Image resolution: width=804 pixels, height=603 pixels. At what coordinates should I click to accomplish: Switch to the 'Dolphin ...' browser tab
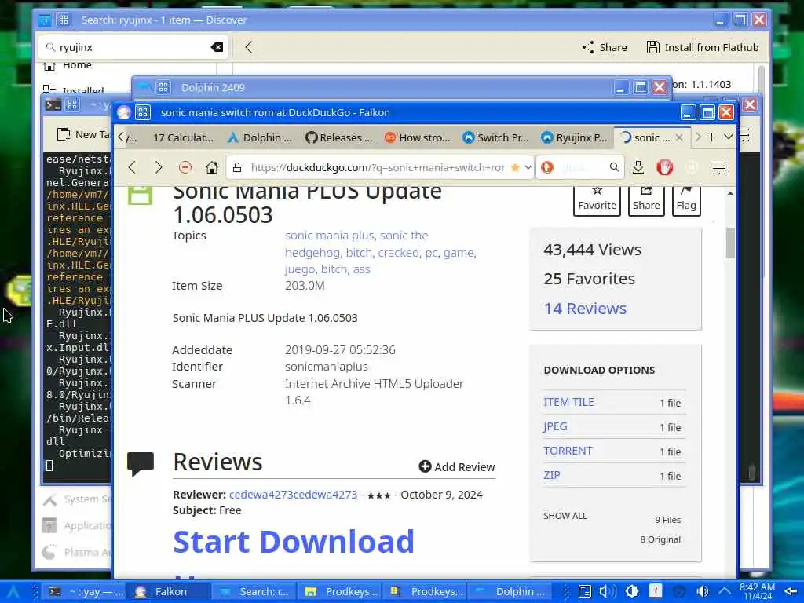260,138
